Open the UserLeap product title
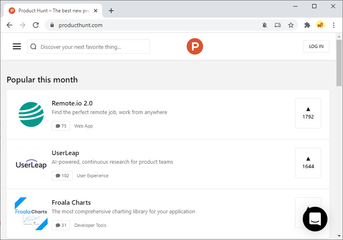Image resolution: width=343 pixels, height=240 pixels. click(65, 153)
